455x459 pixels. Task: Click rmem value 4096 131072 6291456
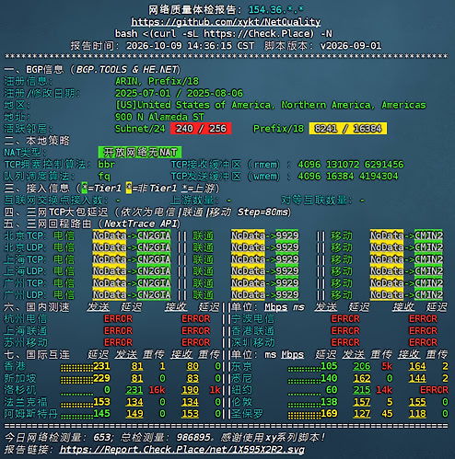[351, 165]
